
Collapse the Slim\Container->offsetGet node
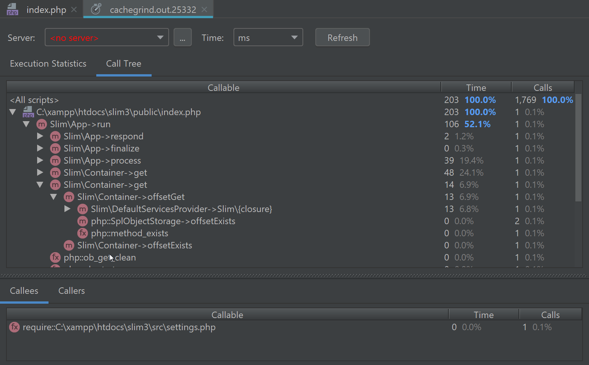(53, 197)
